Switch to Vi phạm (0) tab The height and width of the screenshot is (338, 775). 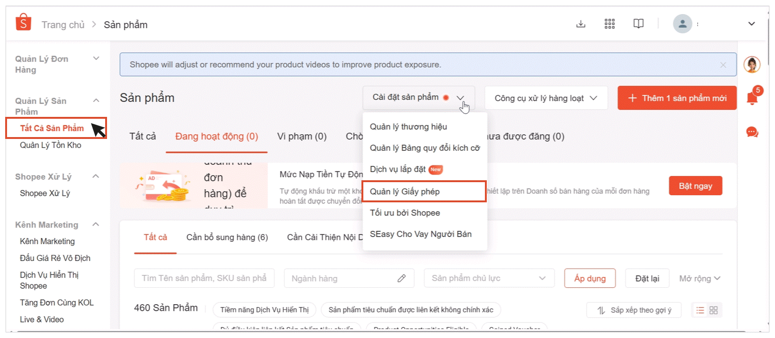tap(302, 137)
